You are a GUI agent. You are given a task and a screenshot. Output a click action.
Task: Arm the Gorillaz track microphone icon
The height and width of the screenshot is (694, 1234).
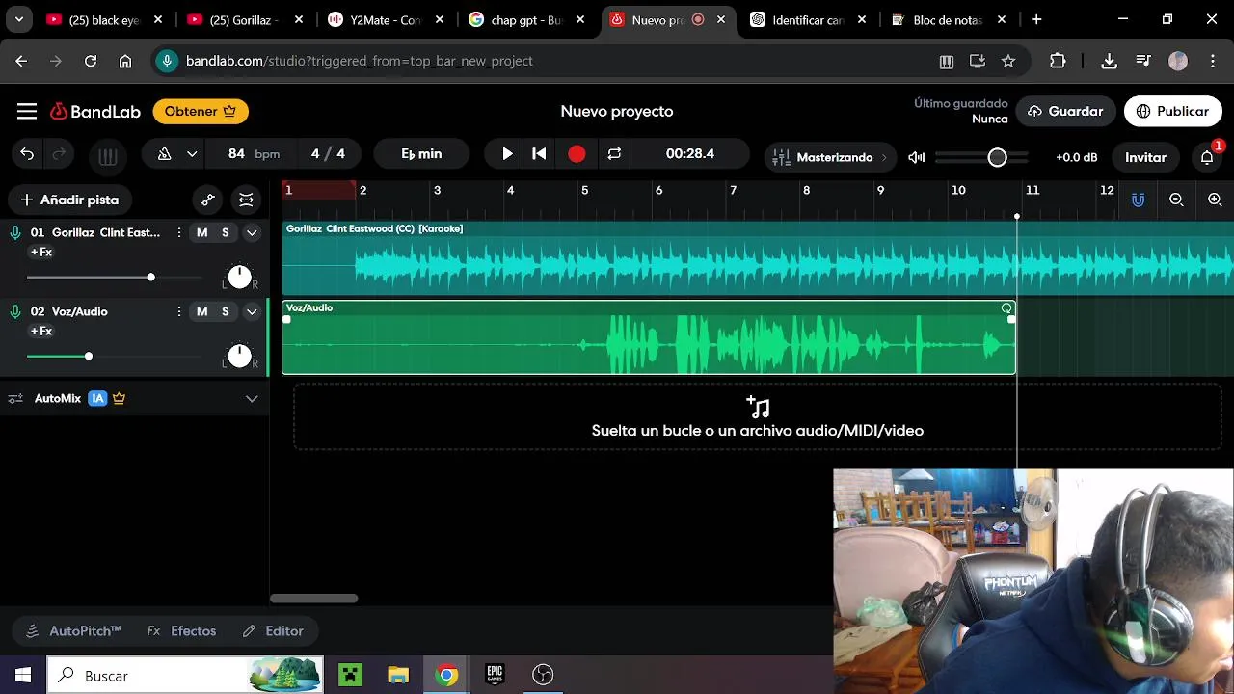tap(15, 232)
